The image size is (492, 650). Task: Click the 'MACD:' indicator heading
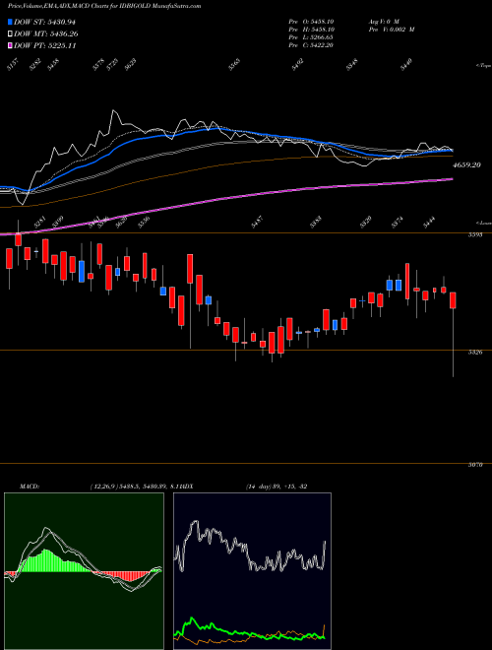[x=30, y=487]
